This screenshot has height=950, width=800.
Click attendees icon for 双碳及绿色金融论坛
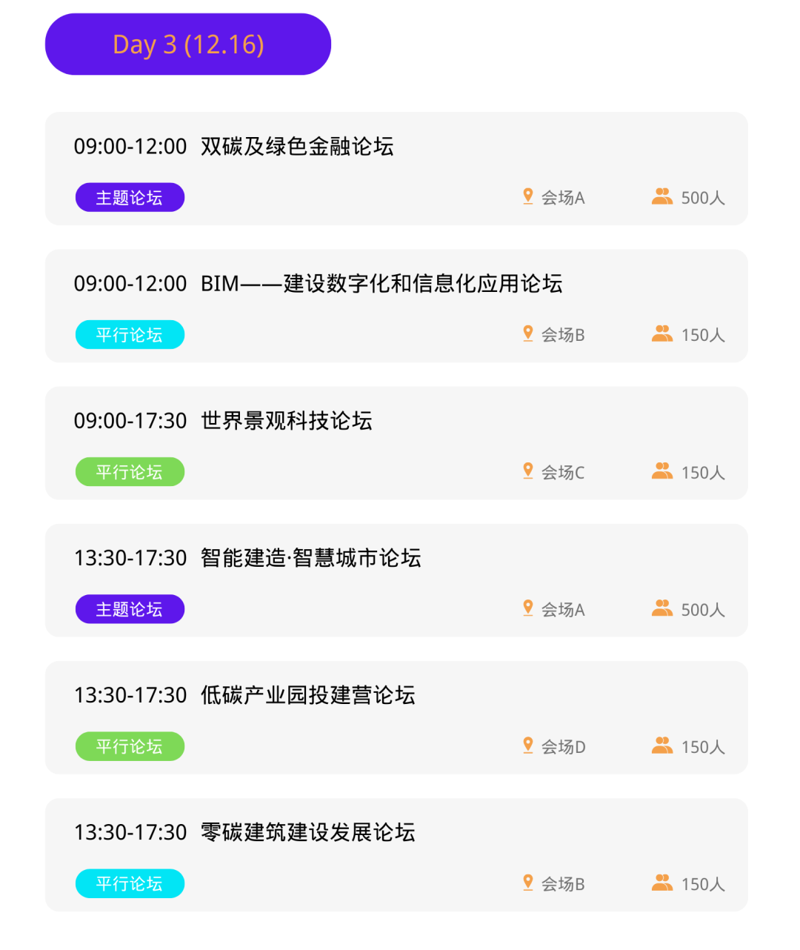point(662,196)
